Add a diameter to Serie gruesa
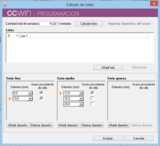The height and width of the screenshot is (146, 160). 119,125
